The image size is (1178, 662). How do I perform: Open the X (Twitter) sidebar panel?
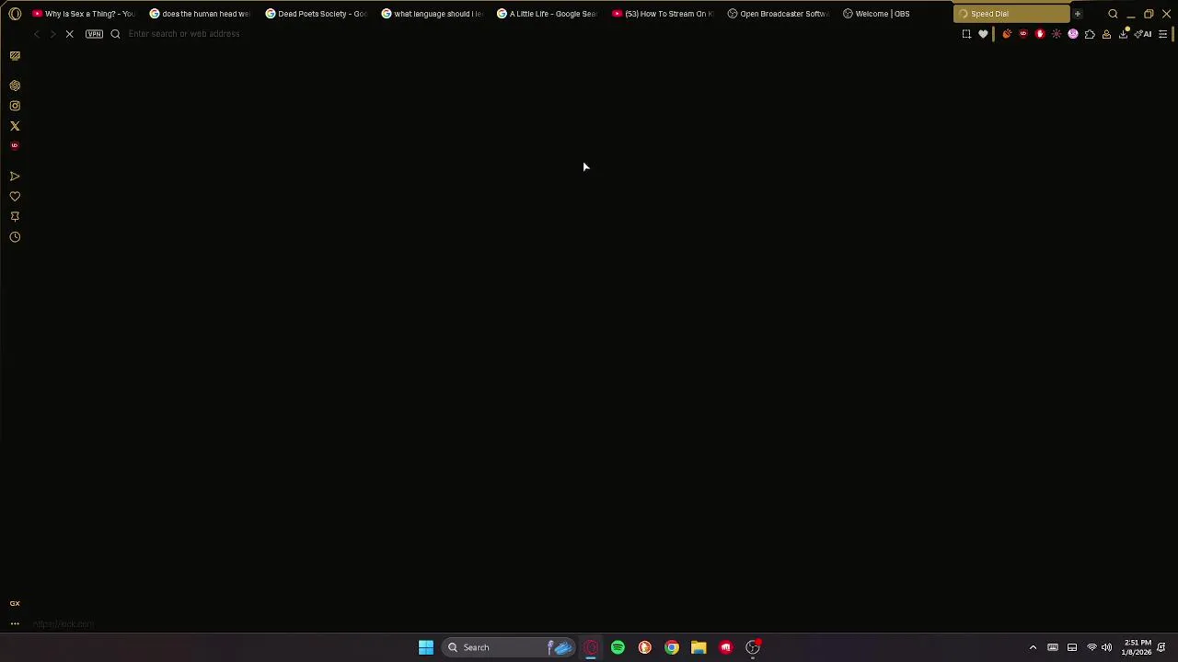pos(15,126)
